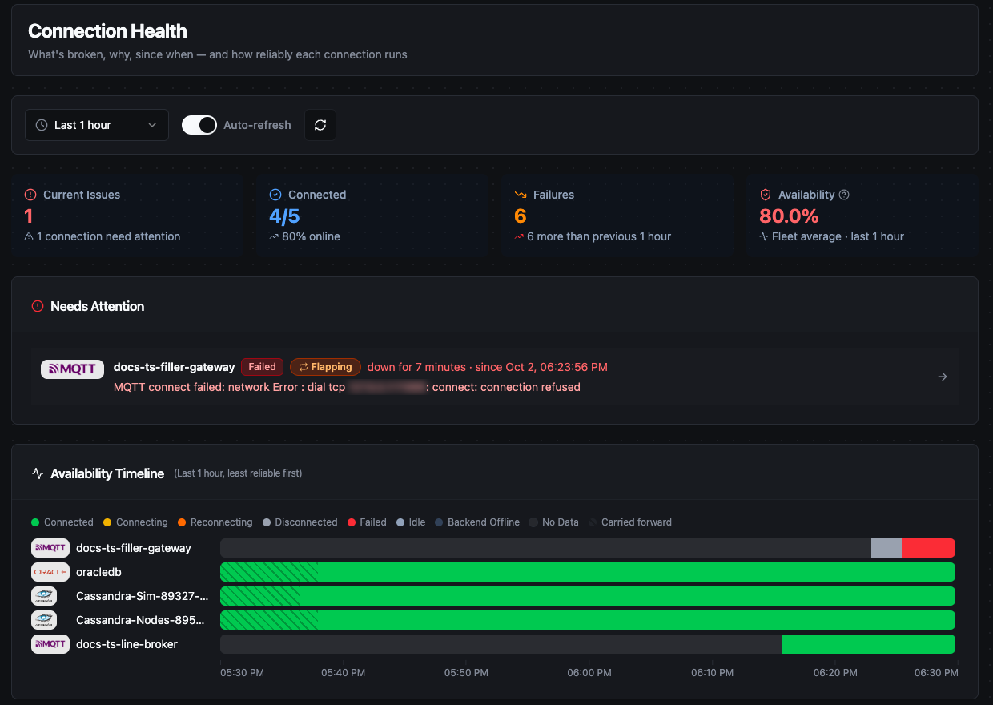Click the Availability Timeline pulse icon
This screenshot has height=705, width=993.
[38, 473]
